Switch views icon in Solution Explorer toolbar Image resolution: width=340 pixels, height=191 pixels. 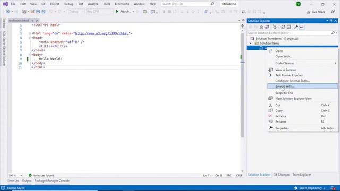click(267, 27)
